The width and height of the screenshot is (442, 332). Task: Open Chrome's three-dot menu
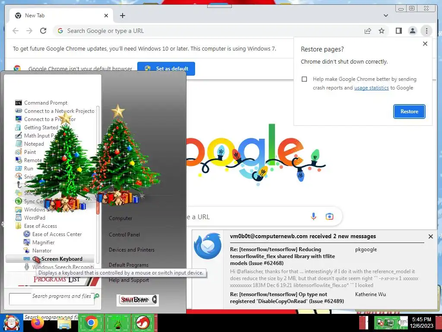click(x=426, y=31)
